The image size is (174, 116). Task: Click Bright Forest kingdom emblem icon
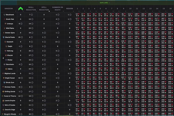click(x=4, y=78)
